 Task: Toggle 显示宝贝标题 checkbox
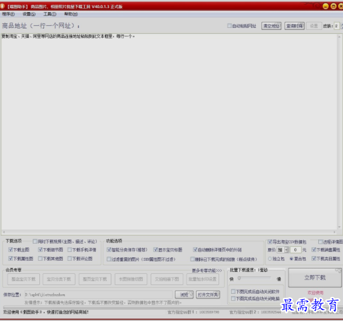155,250
